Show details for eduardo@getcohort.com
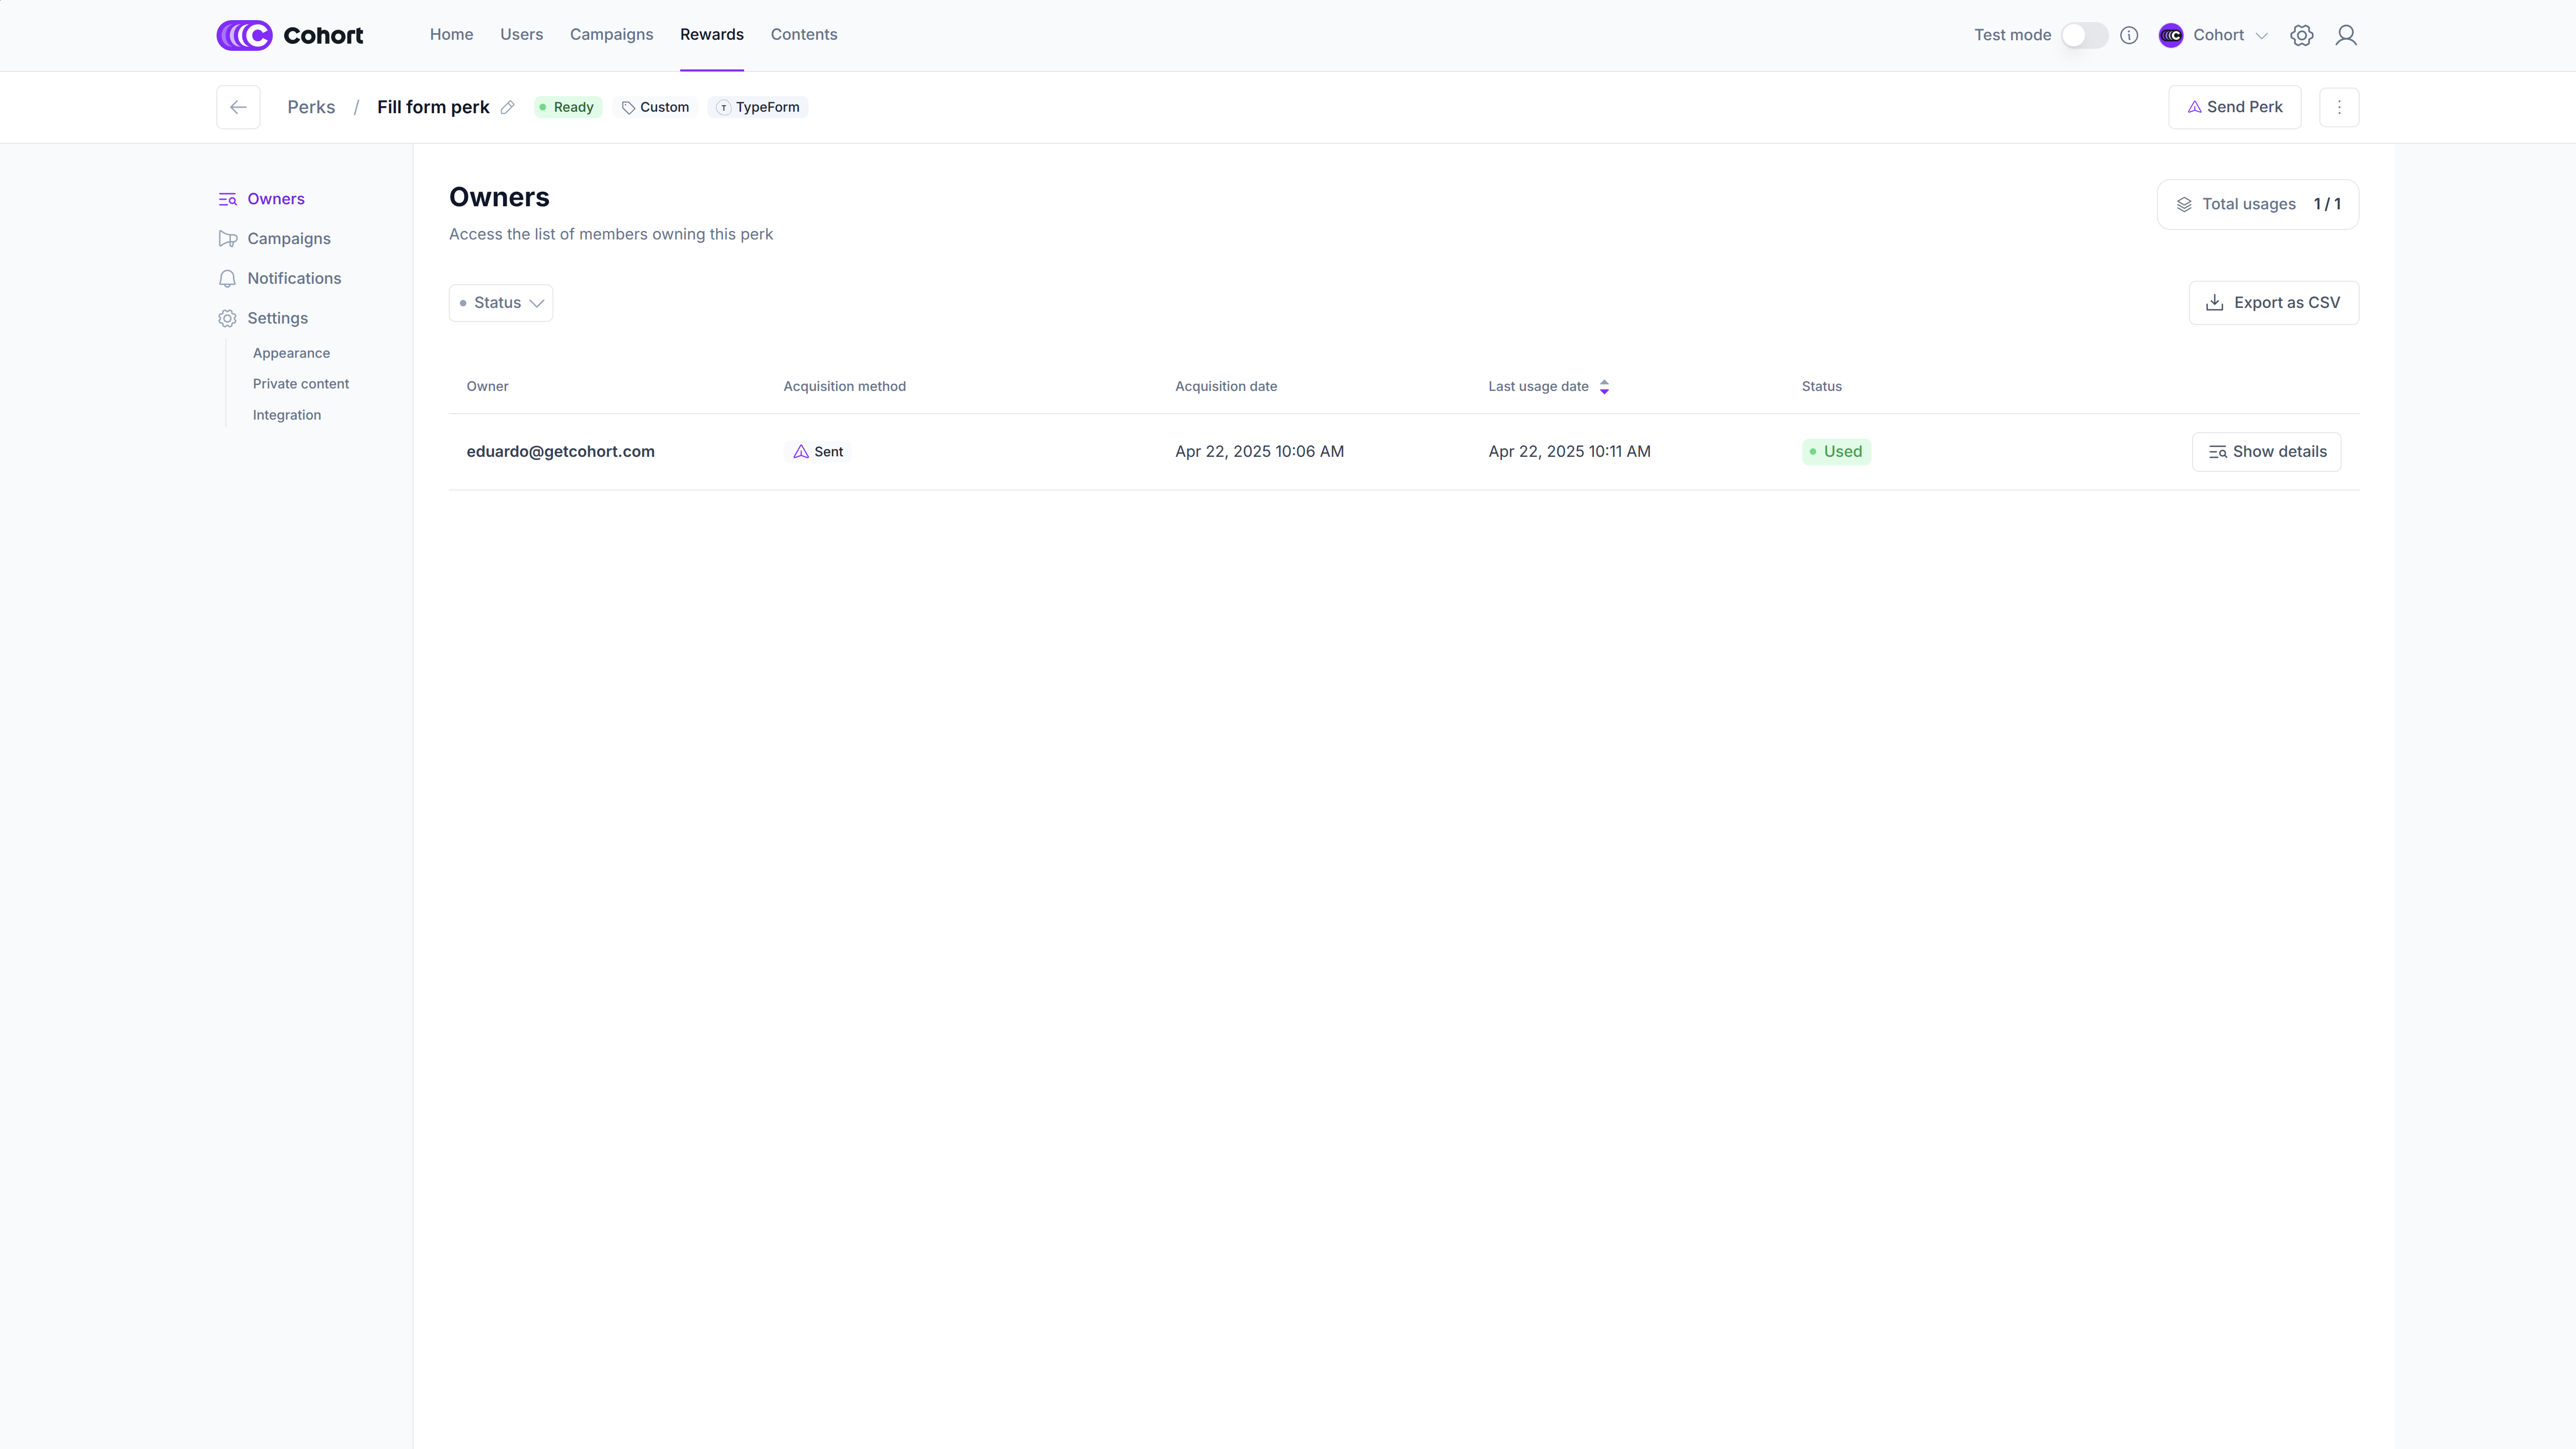This screenshot has width=2576, height=1449. (x=2266, y=452)
